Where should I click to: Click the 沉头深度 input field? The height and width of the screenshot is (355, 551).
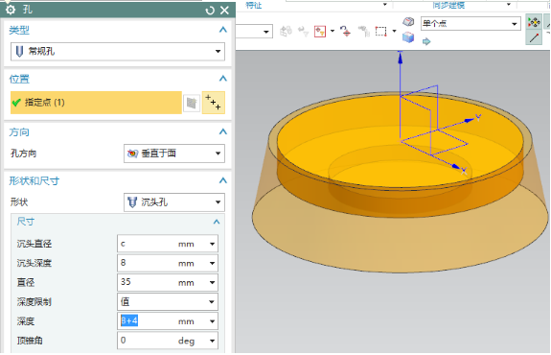pos(168,263)
